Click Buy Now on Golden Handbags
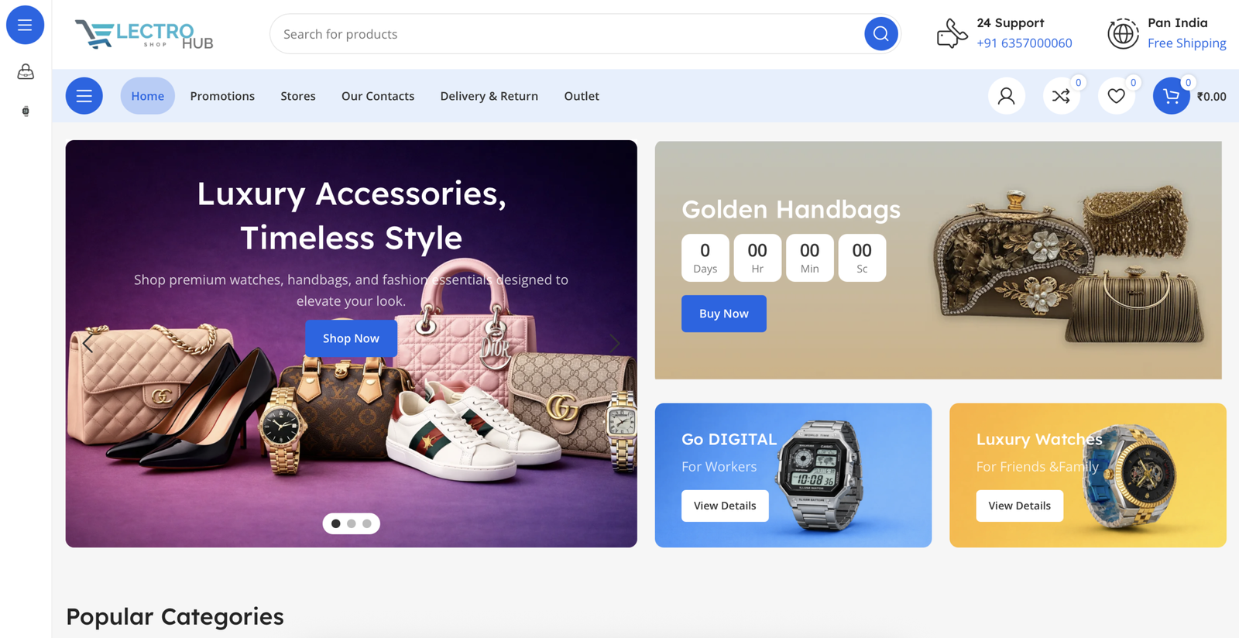 tap(724, 314)
